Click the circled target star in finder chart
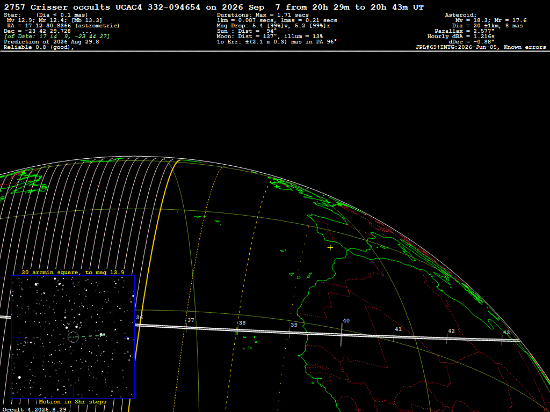 73,337
